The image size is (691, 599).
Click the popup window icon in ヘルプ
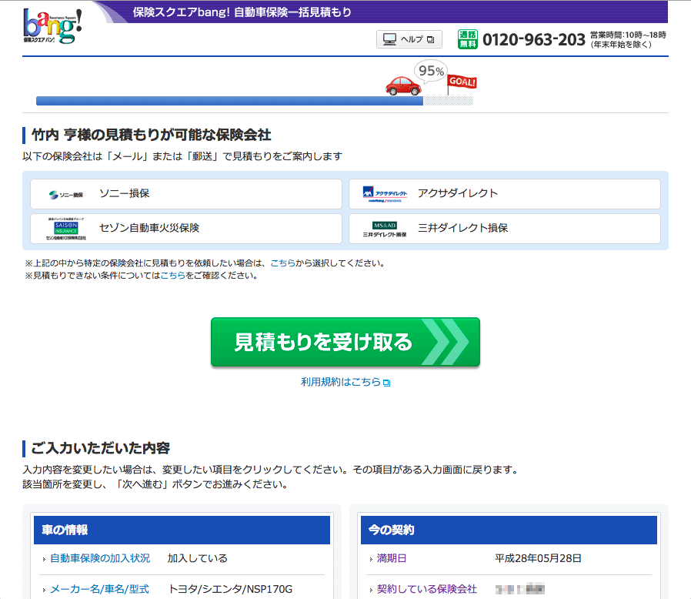pyautogui.click(x=431, y=39)
